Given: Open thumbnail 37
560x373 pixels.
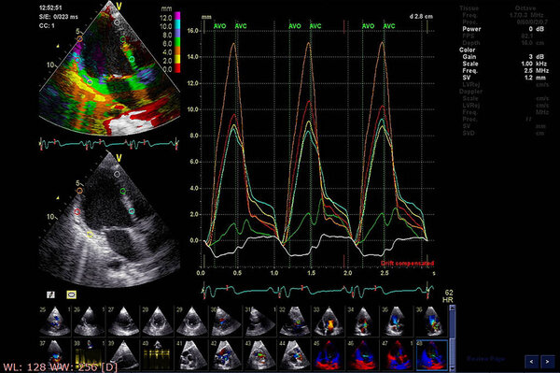Looking at the screenshot, I should tap(55, 354).
